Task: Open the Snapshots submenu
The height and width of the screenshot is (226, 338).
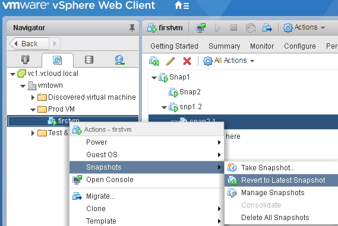Action: (147, 167)
